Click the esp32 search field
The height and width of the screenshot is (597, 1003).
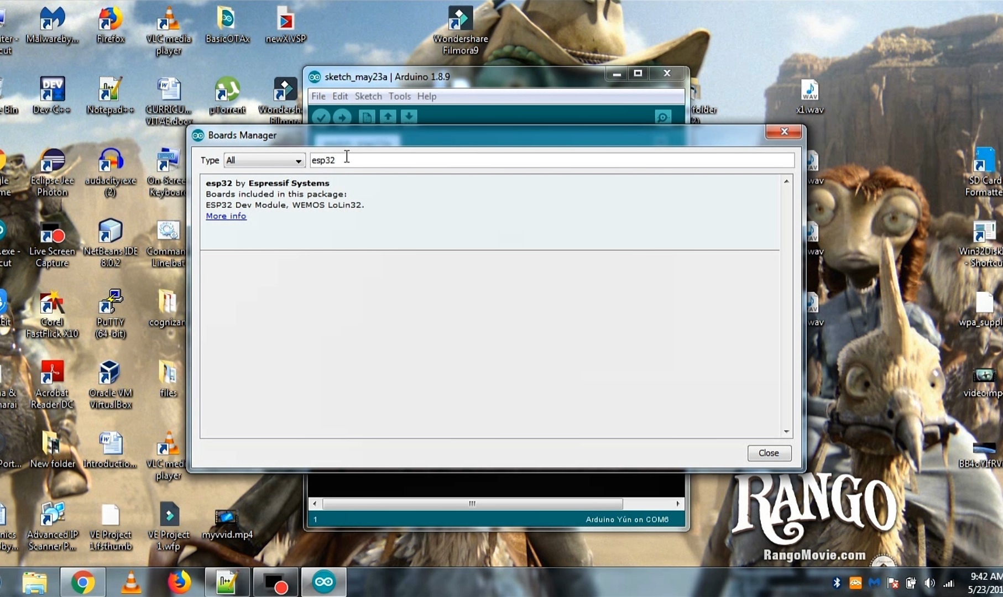click(552, 160)
